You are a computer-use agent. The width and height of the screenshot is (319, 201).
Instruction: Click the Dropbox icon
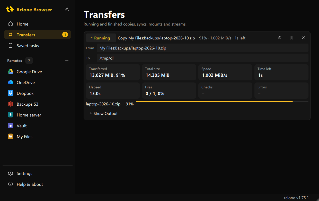11,93
